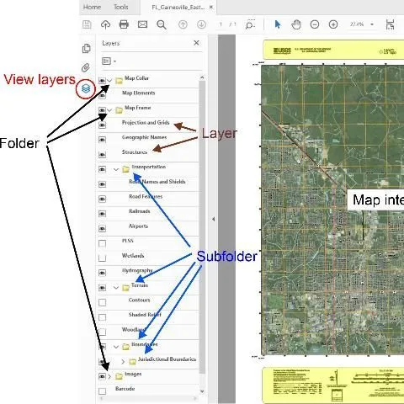Click the Layers panel vertical scrollbar

click(202, 227)
